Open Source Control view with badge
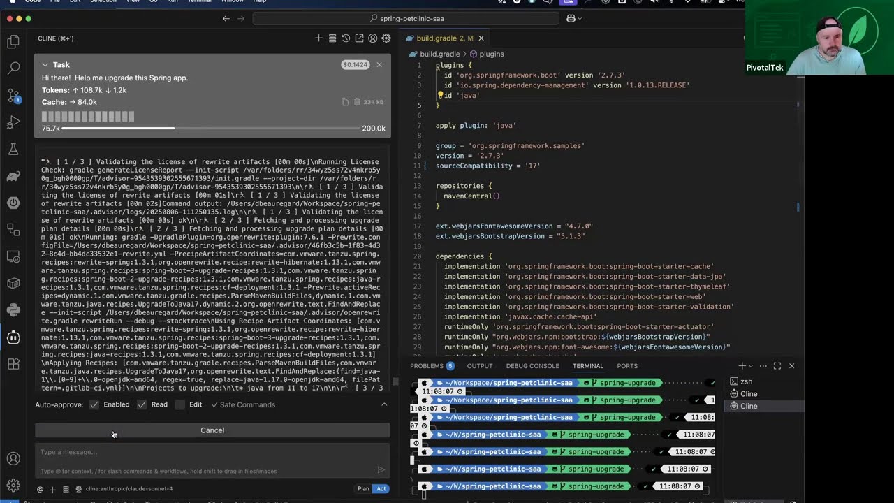The image size is (894, 503). coord(13,96)
